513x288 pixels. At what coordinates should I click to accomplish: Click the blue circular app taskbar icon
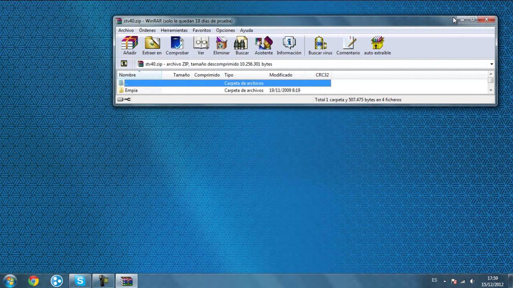coord(57,281)
